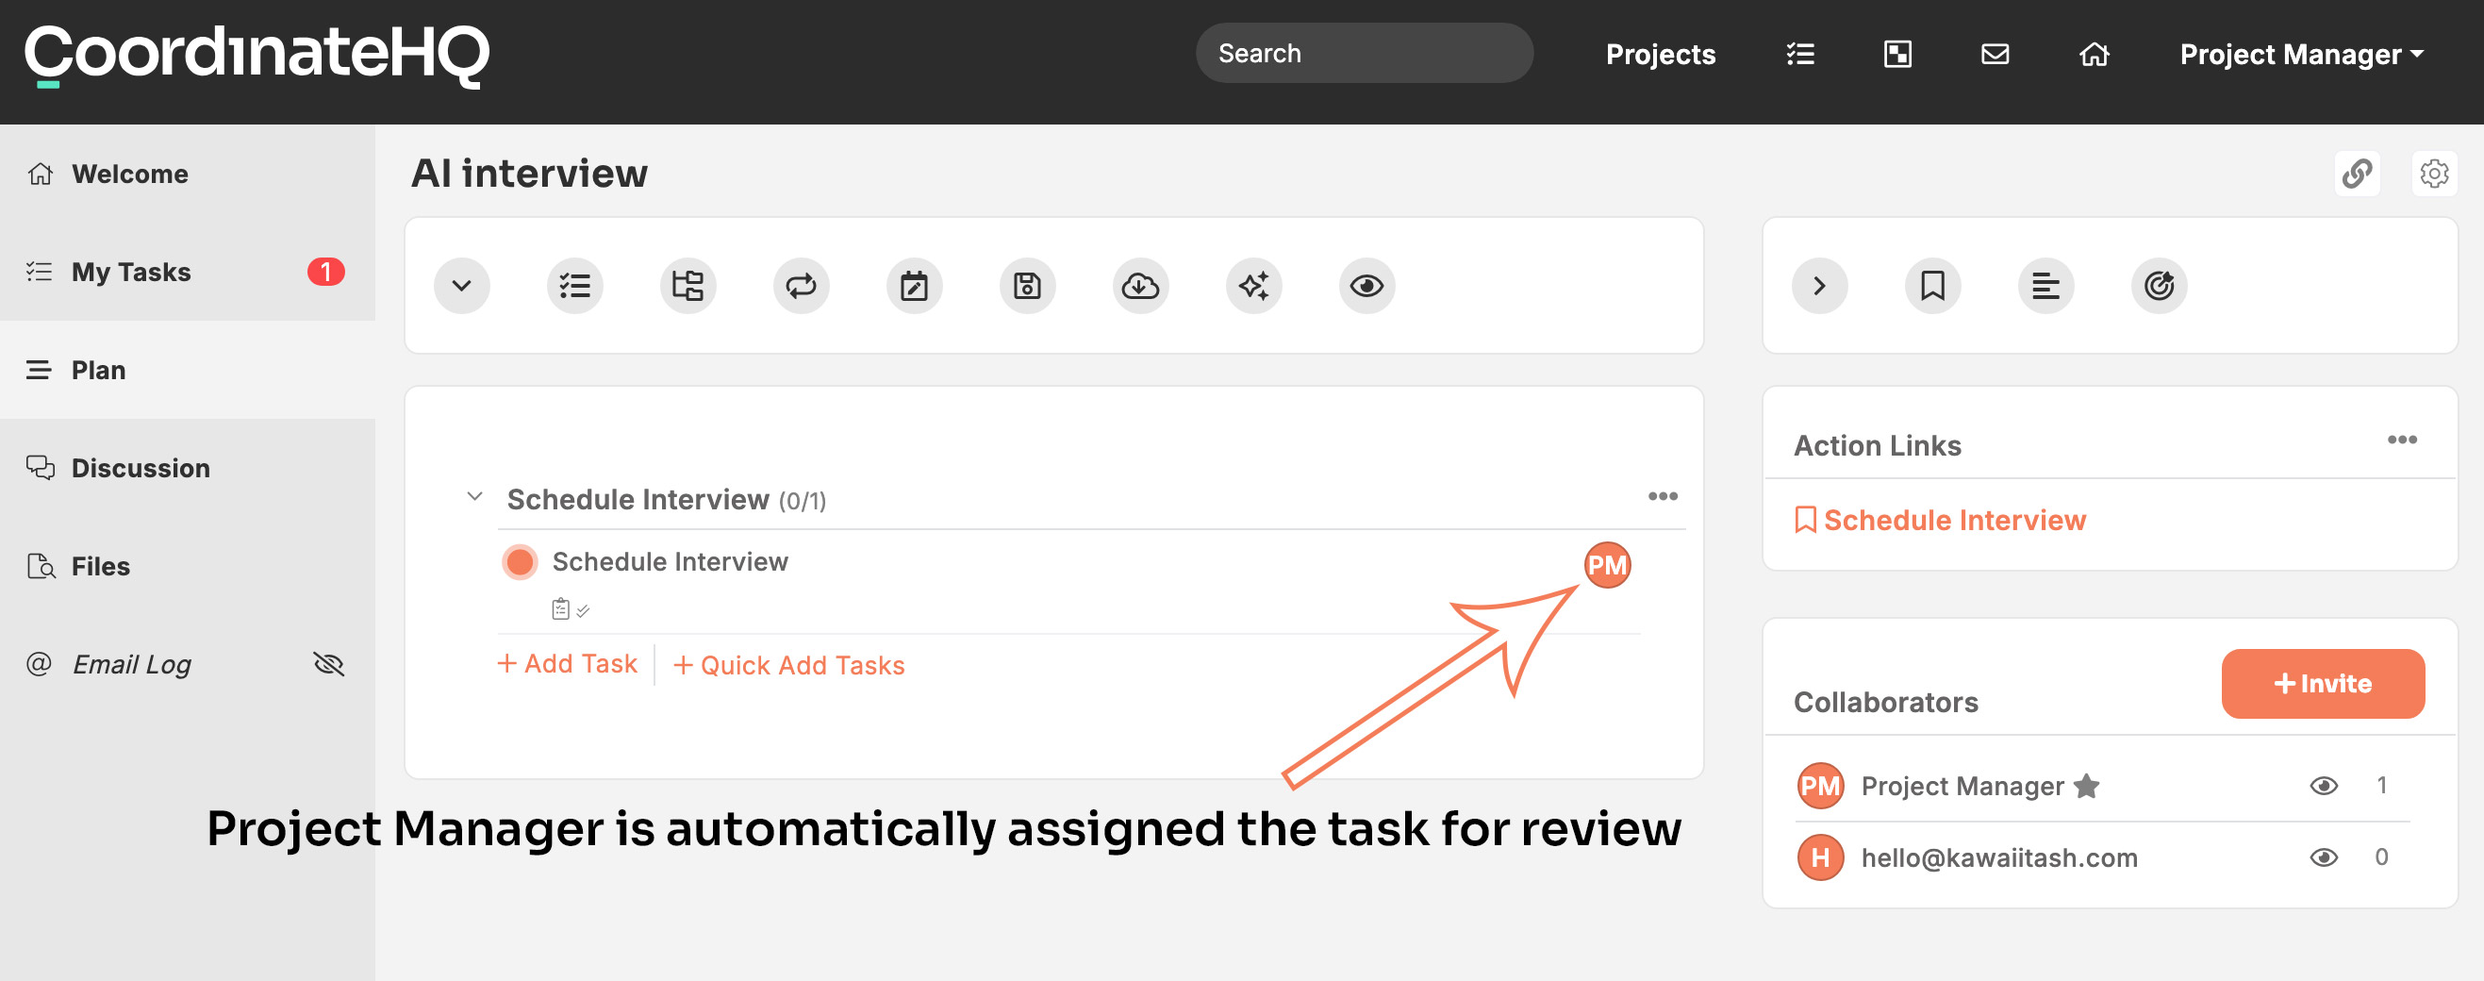Select hello@kawaiitash.com collaborator
The image size is (2484, 981).
1999,857
